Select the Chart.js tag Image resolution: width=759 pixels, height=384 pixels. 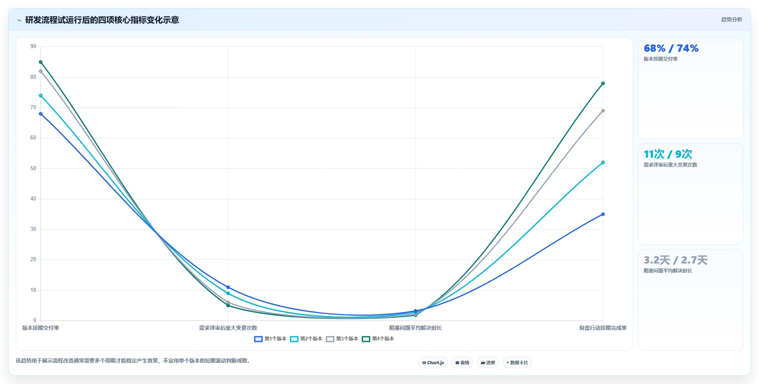tap(433, 363)
